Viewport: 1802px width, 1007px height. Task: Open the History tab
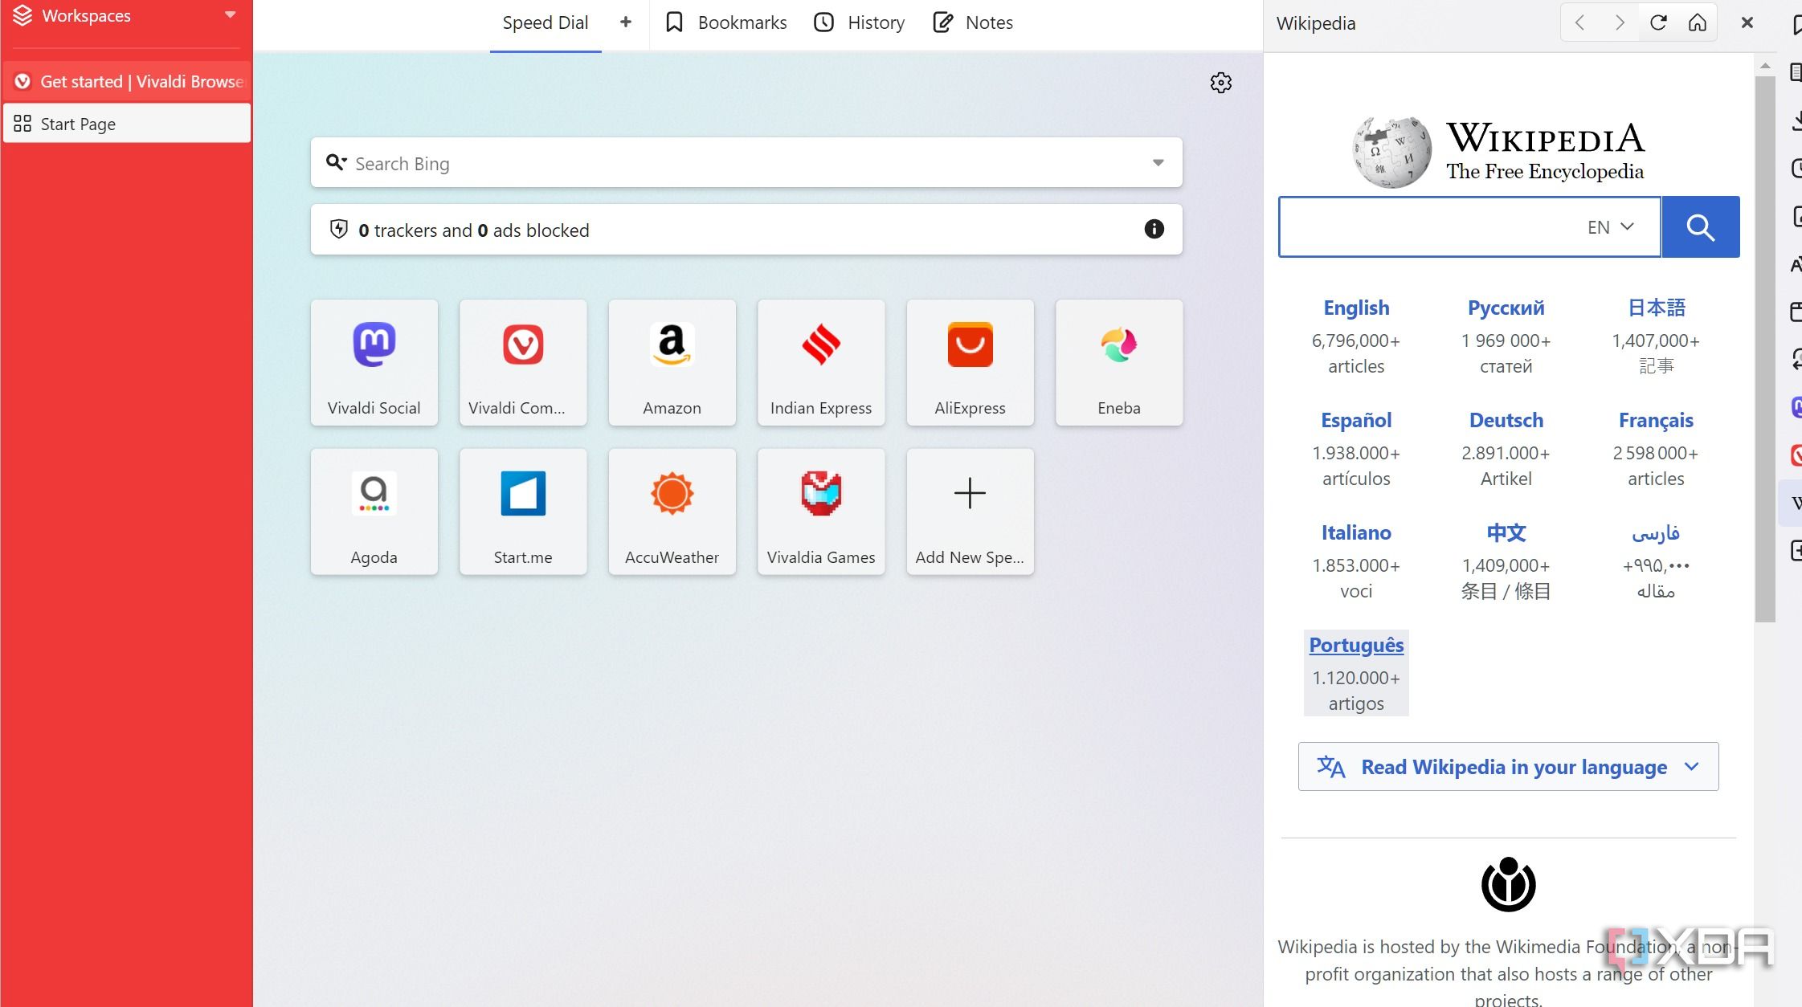point(860,22)
